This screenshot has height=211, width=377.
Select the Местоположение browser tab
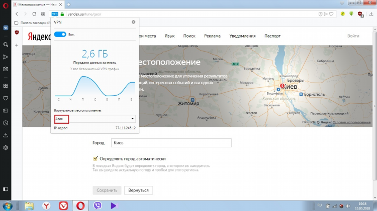[38, 5]
